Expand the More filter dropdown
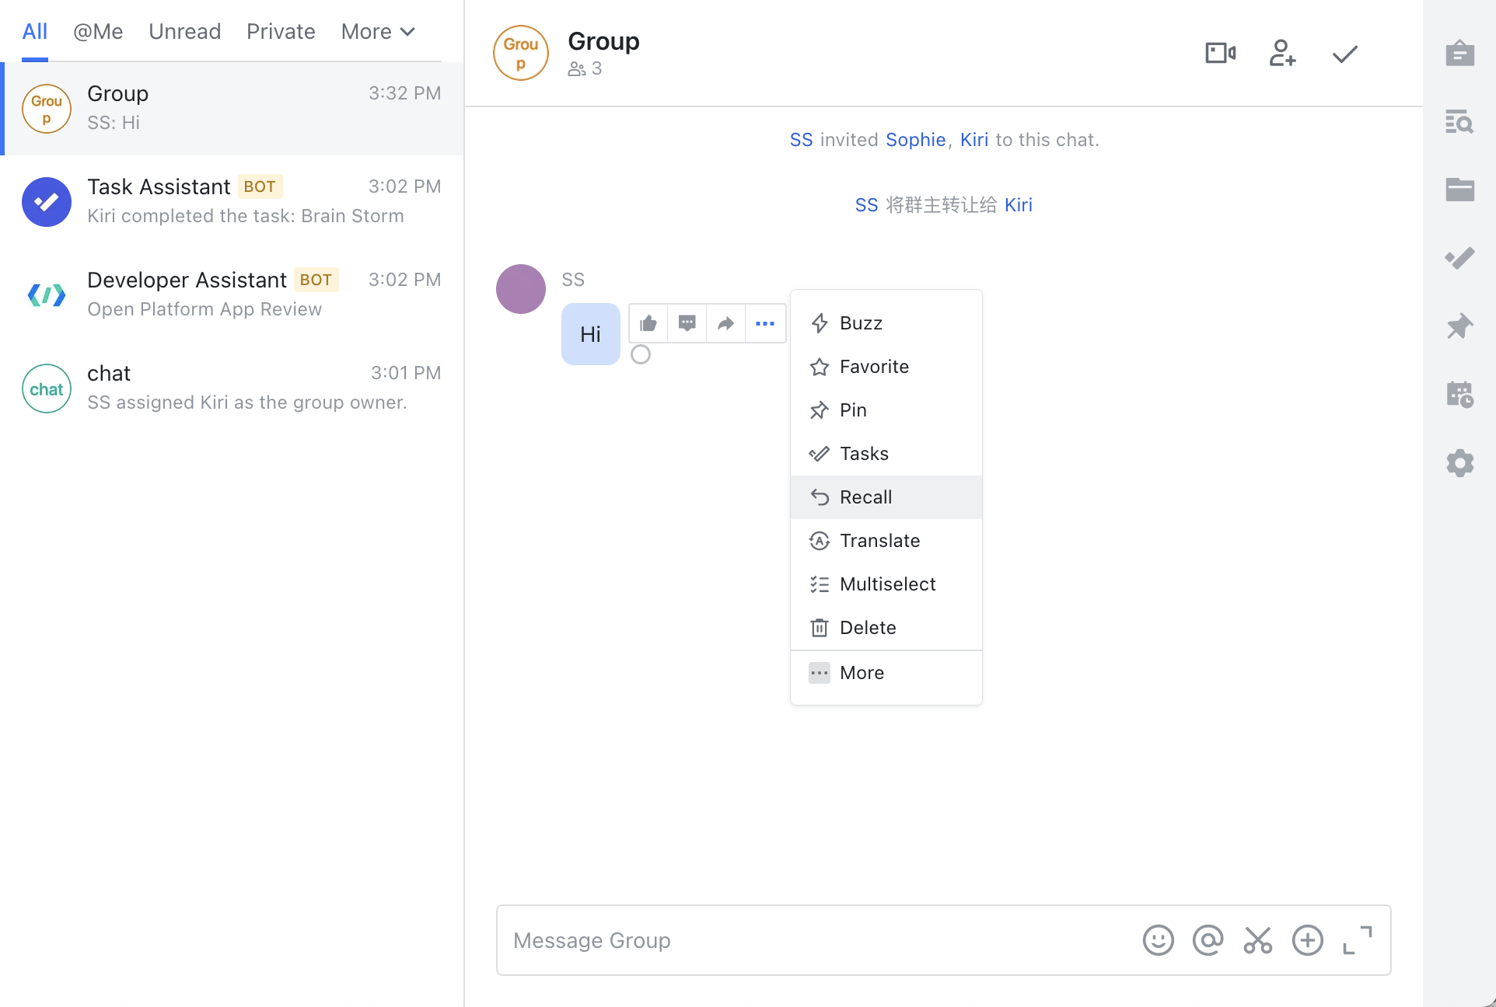The image size is (1496, 1007). pos(378,32)
